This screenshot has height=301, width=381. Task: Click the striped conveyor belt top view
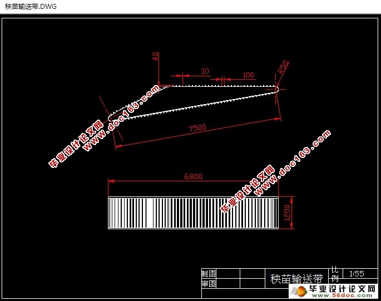tap(193, 213)
